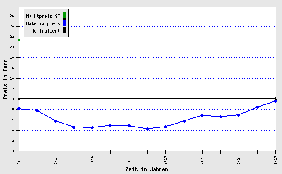Click the Materialpreis data point for 2015
282x174 pixels.
[x=92, y=127]
